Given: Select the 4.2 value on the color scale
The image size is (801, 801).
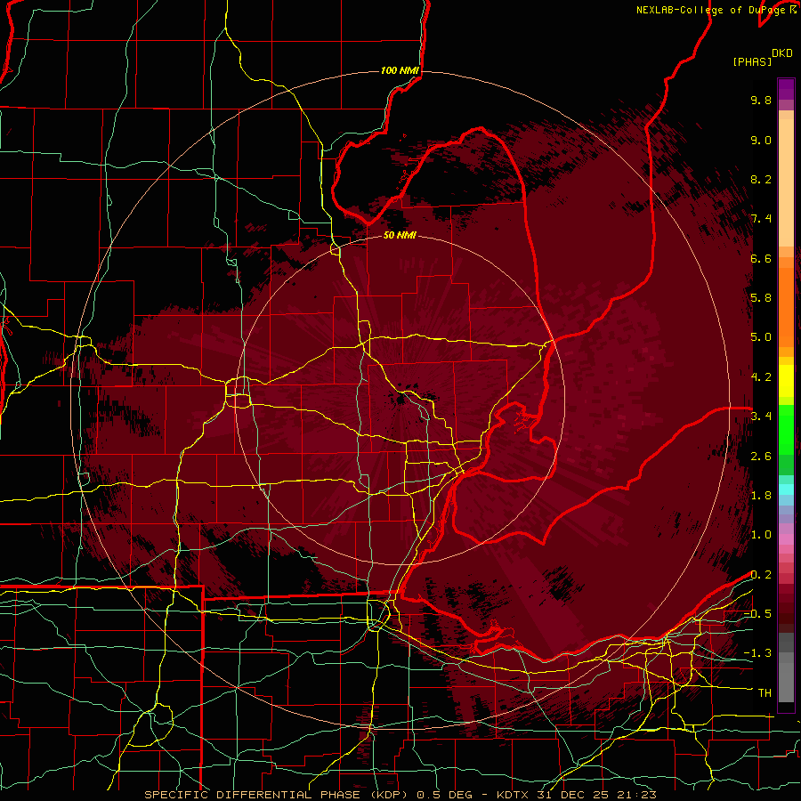Looking at the screenshot, I should point(761,377).
